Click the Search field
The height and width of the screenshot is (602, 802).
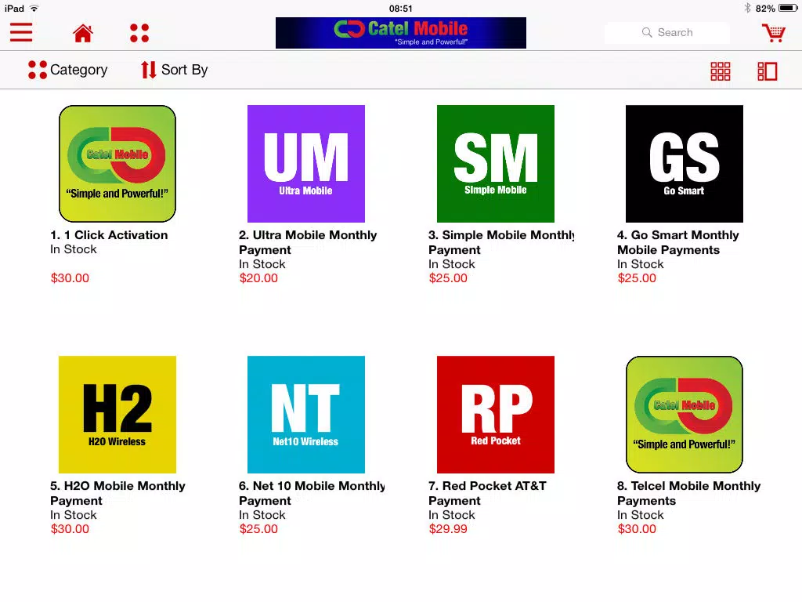(667, 32)
